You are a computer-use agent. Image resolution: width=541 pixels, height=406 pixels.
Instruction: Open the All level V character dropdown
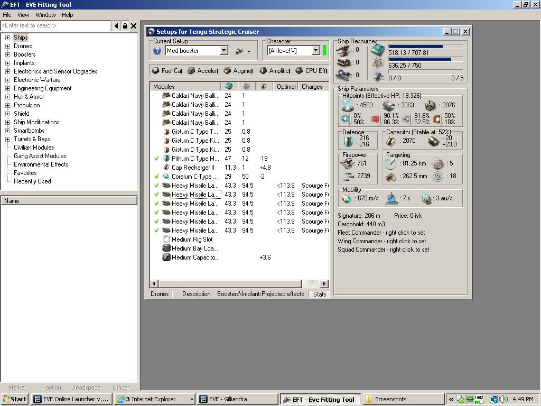coord(316,51)
